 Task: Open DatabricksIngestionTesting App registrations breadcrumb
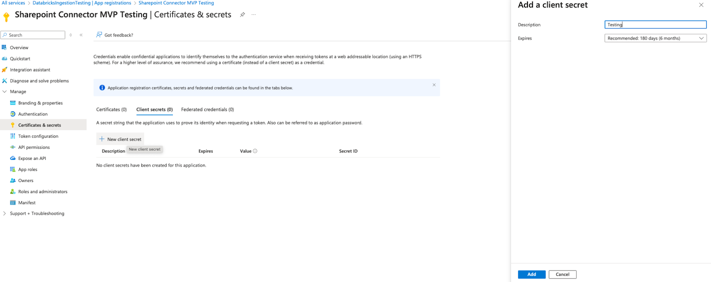tap(82, 3)
